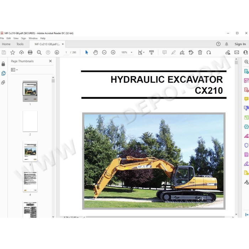249x249 pixels.
Task: Open the account profile icon
Action: click(246, 52)
